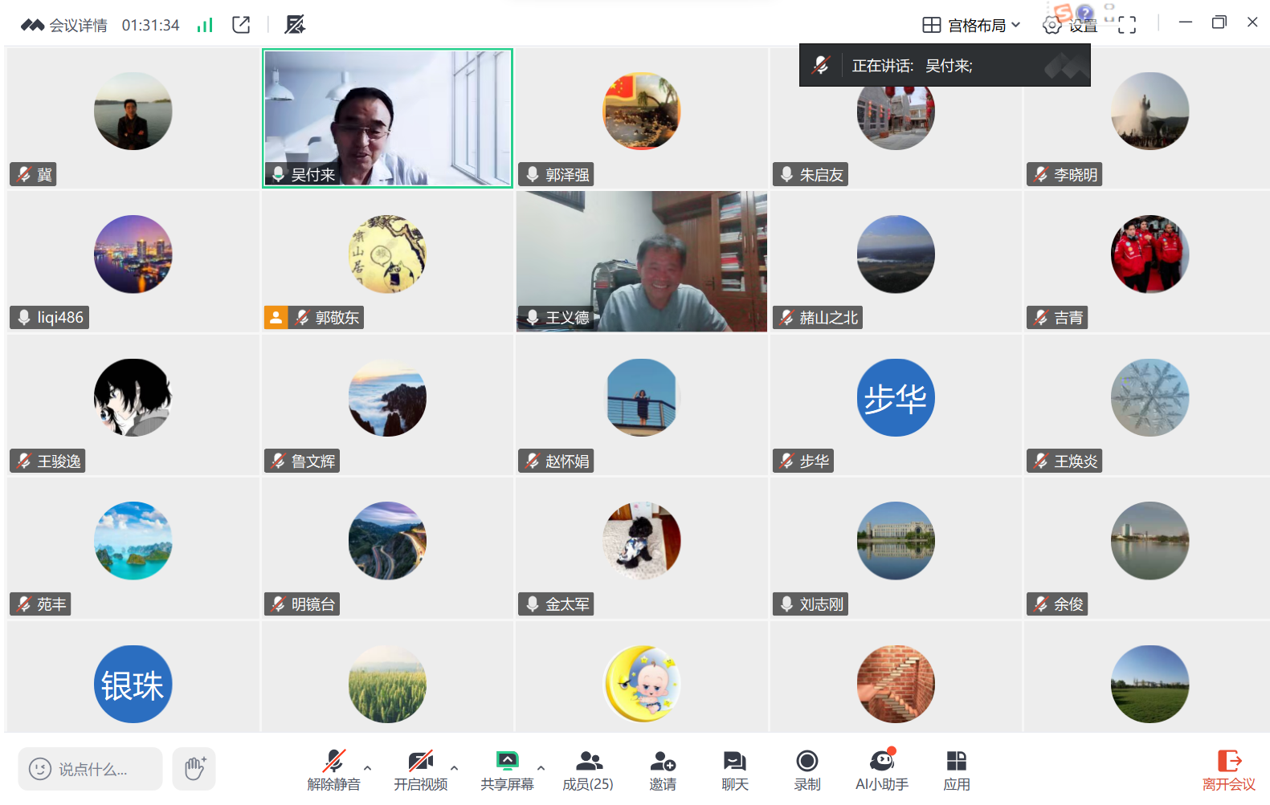Click 共享屏幕 to share screen
1270x805 pixels.
coord(507,770)
